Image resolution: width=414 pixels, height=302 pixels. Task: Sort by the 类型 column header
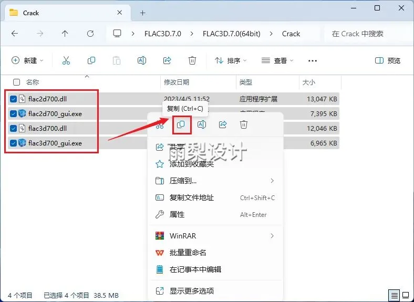[245, 82]
